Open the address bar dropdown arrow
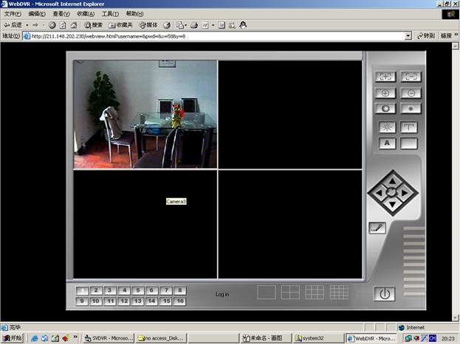 pos(408,35)
